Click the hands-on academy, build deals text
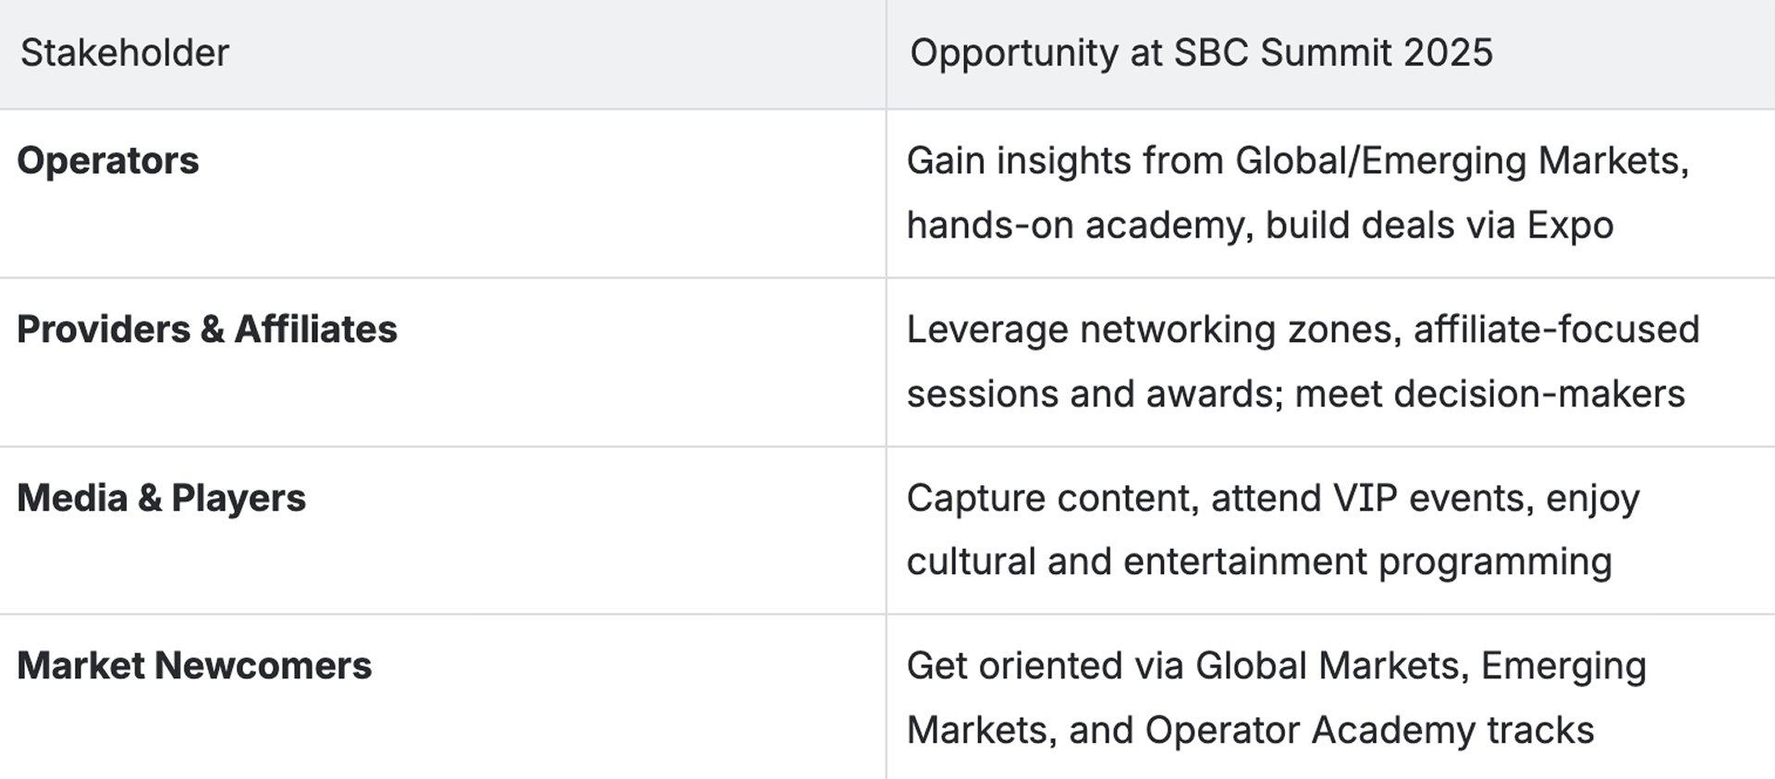The image size is (1775, 779). (1211, 225)
